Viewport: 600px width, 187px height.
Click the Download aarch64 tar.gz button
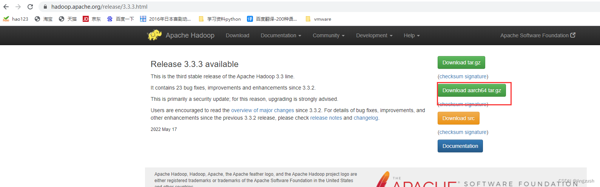click(x=472, y=90)
